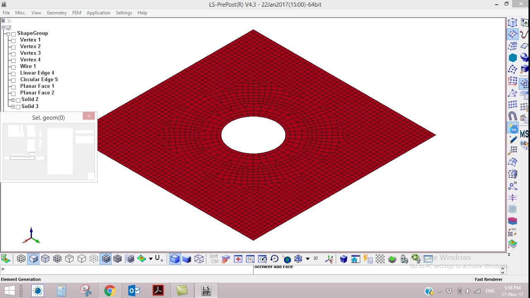The image size is (530, 298).
Task: Open dropdown arrow beside contour plane icon
Action: click(x=151, y=259)
